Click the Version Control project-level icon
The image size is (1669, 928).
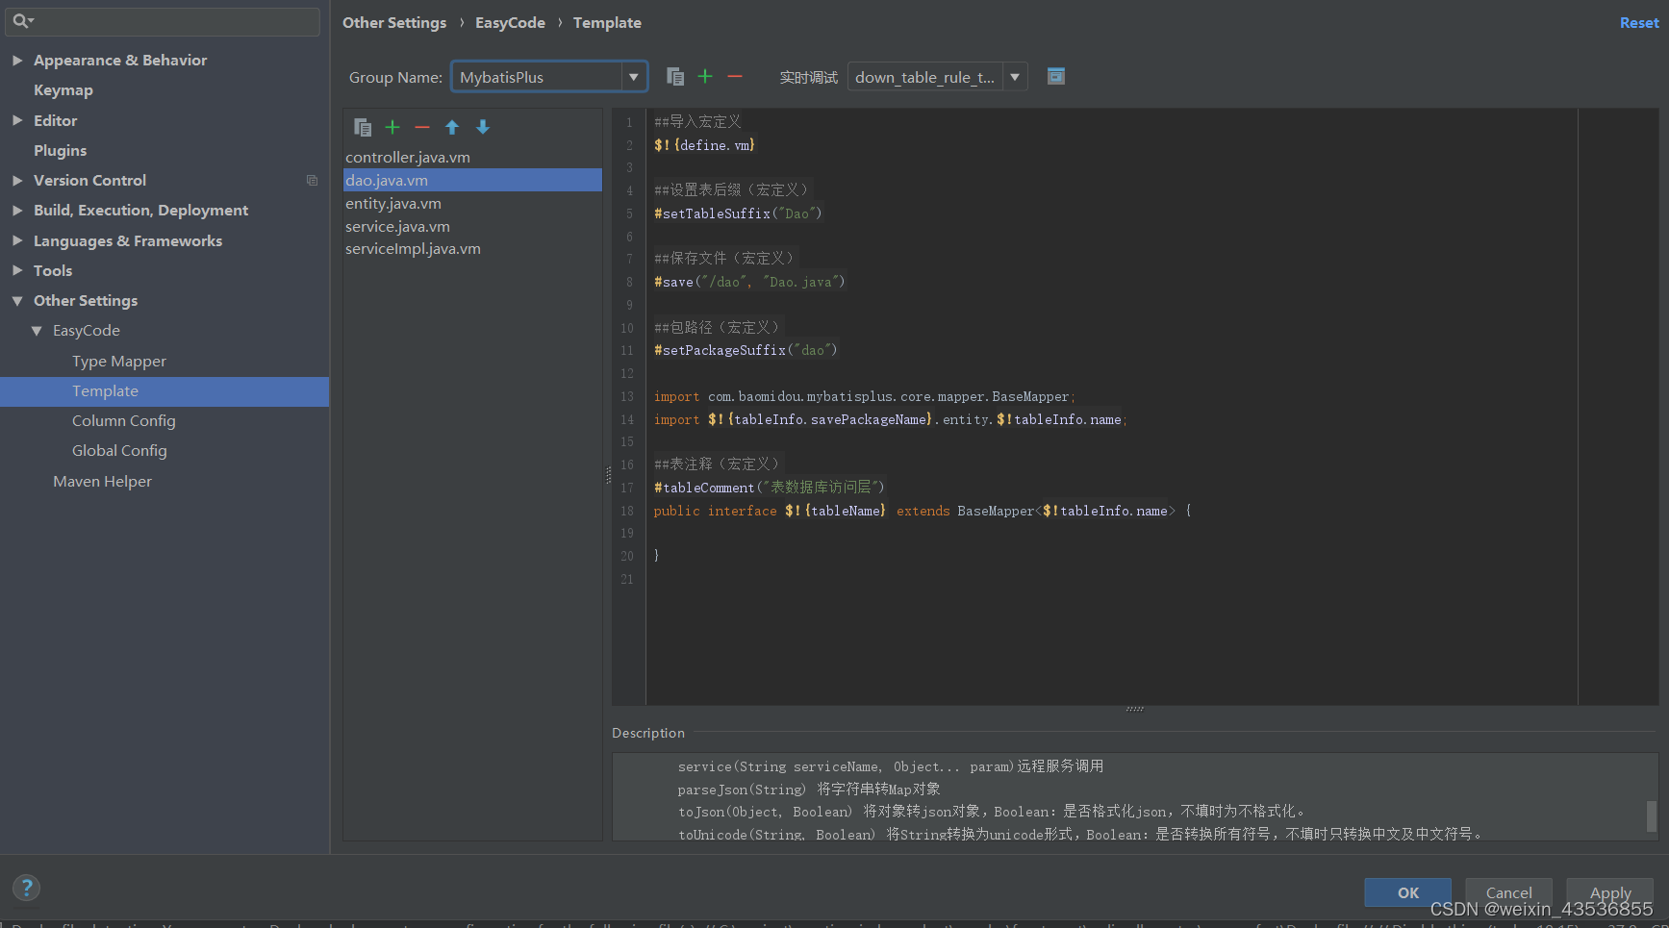point(312,180)
